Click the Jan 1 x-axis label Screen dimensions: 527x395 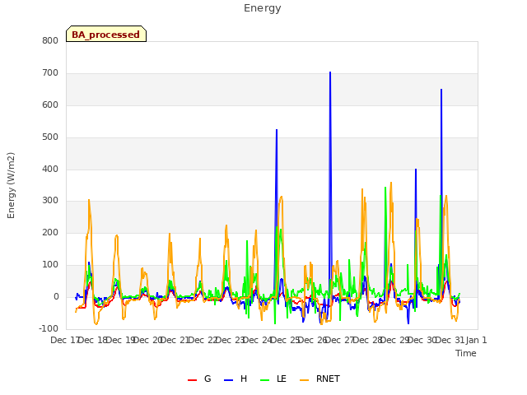[x=476, y=340]
